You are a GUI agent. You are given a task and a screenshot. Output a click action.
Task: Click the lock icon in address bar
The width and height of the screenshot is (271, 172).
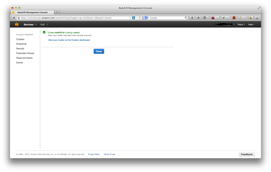[x=19, y=18]
